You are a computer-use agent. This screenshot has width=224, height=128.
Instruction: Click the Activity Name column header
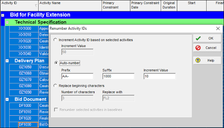click(x=70, y=6)
